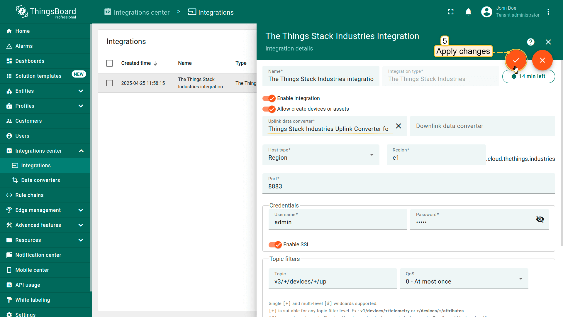The image size is (563, 317).
Task: Open the Host type dropdown
Action: 321,155
